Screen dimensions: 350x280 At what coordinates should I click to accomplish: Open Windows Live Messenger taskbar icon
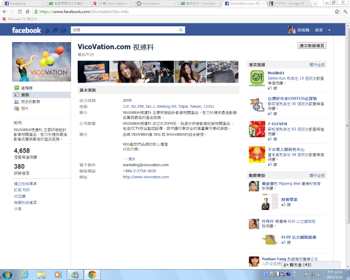tap(75, 275)
